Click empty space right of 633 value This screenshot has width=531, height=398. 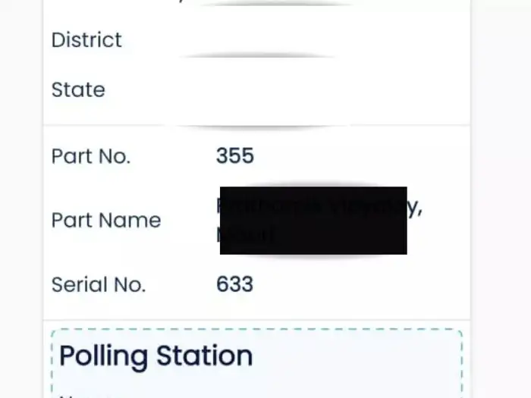coord(357,285)
